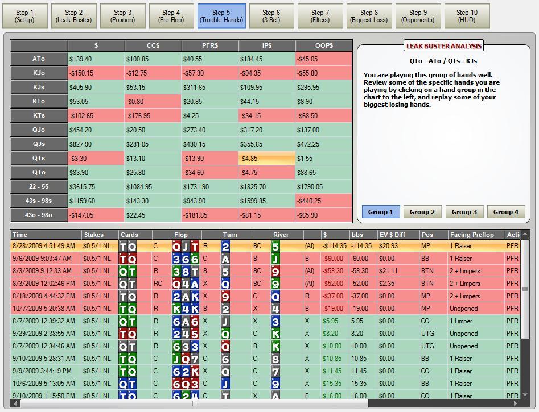
Task: Click river card in the 10/7/2009 hand row
Action: pyautogui.click(x=275, y=309)
